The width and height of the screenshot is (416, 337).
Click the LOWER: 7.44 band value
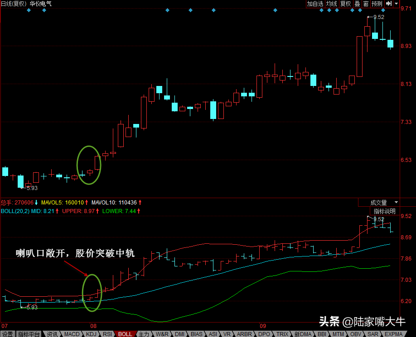[x=119, y=211]
